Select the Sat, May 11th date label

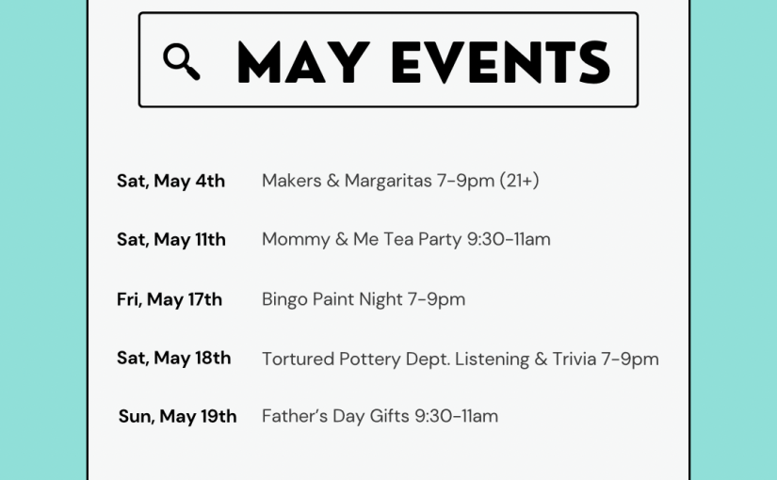click(x=171, y=240)
